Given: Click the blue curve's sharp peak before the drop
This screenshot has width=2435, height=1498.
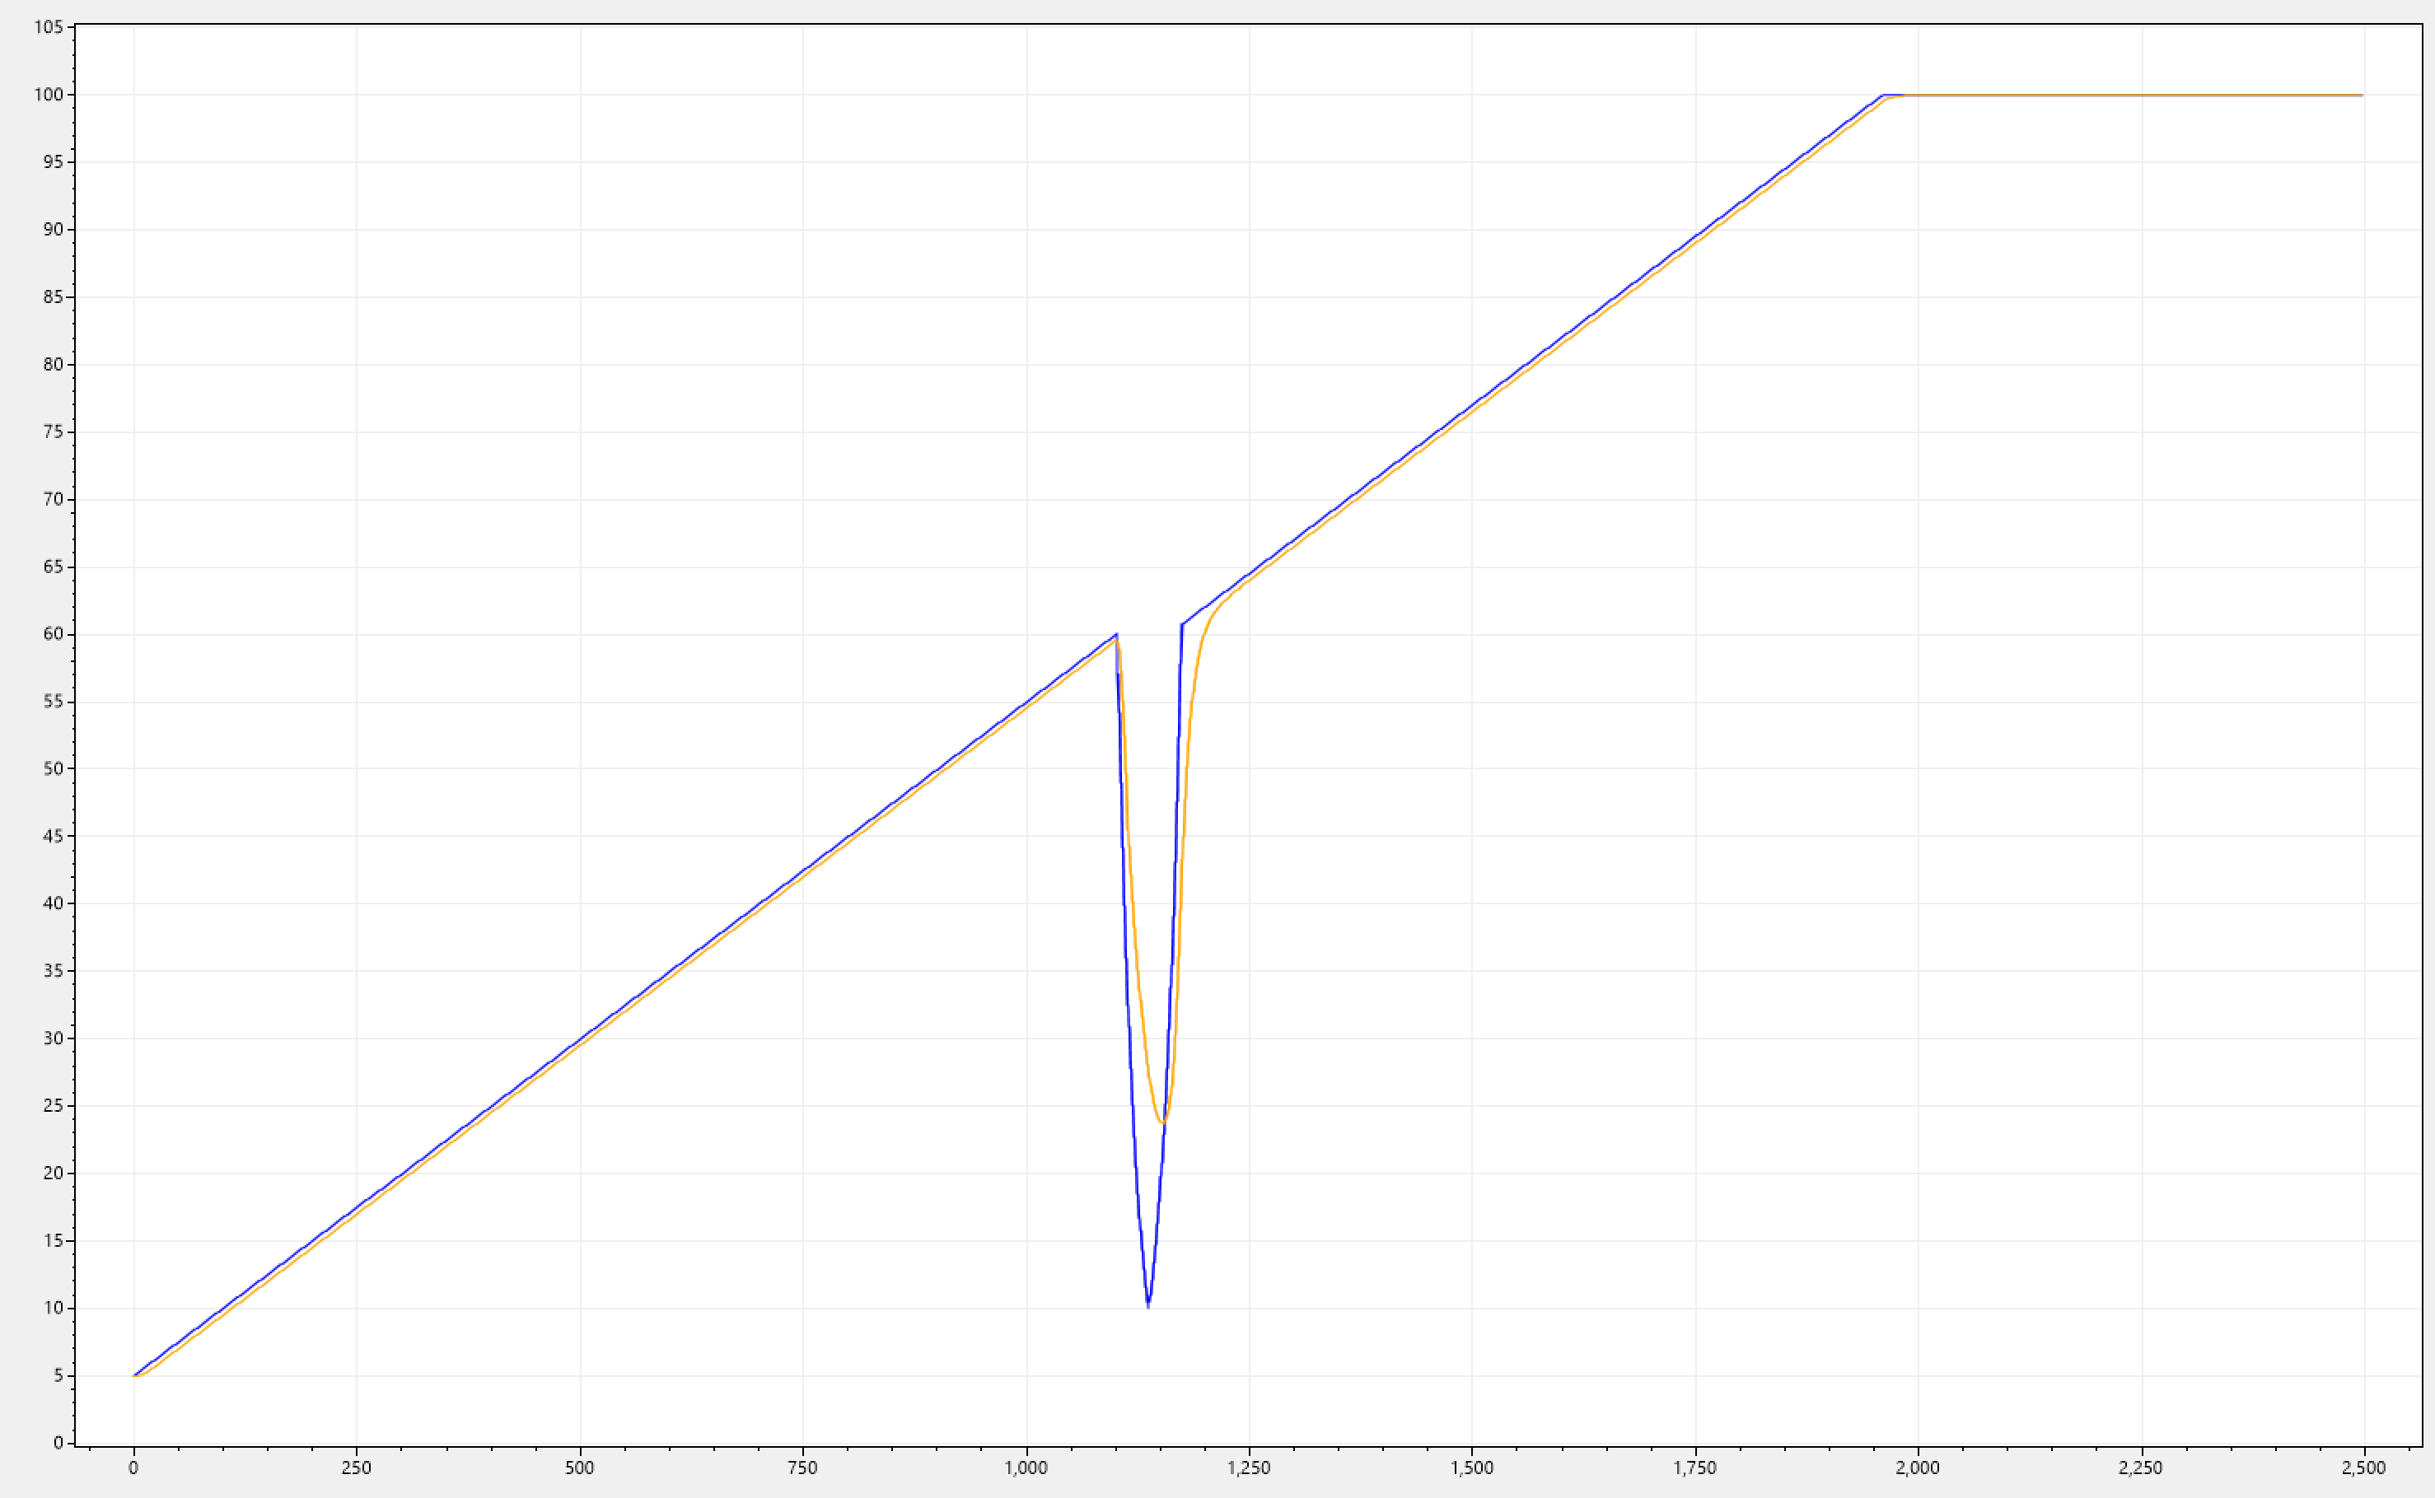Looking at the screenshot, I should pos(1116,634).
